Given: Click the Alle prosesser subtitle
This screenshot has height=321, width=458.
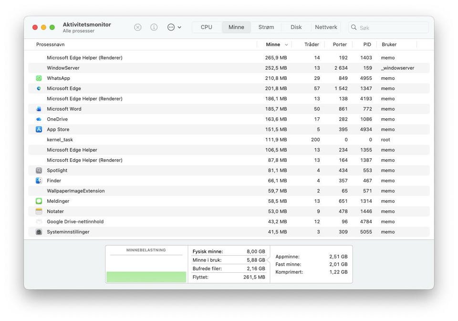Looking at the screenshot, I should pyautogui.click(x=79, y=31).
